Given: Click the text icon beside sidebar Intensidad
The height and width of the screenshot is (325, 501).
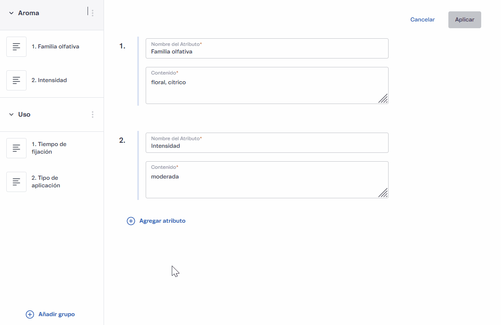Looking at the screenshot, I should click(x=16, y=80).
